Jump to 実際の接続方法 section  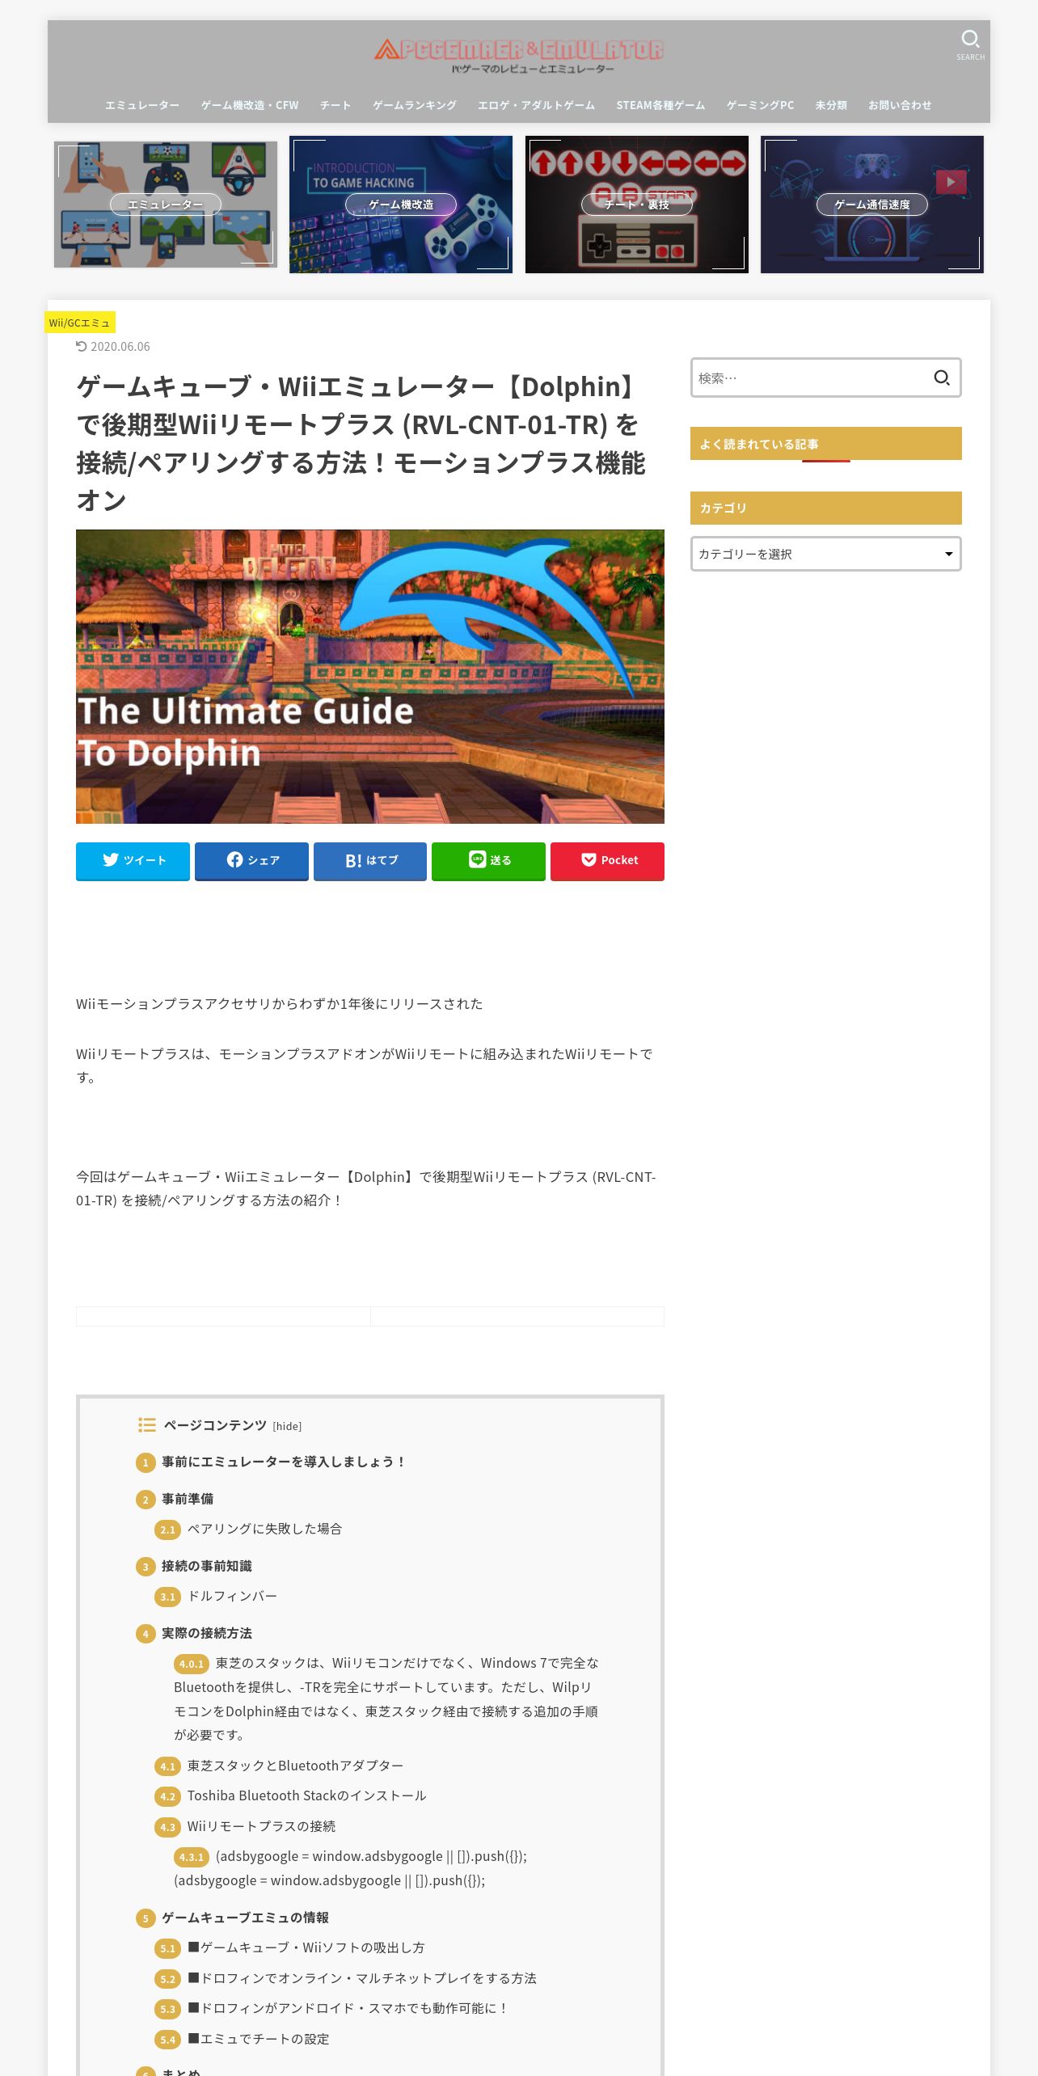click(206, 1633)
